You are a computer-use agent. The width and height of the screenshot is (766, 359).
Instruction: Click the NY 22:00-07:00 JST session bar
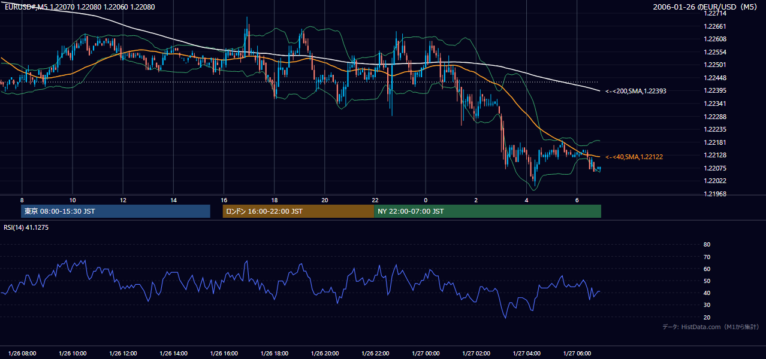487,211
